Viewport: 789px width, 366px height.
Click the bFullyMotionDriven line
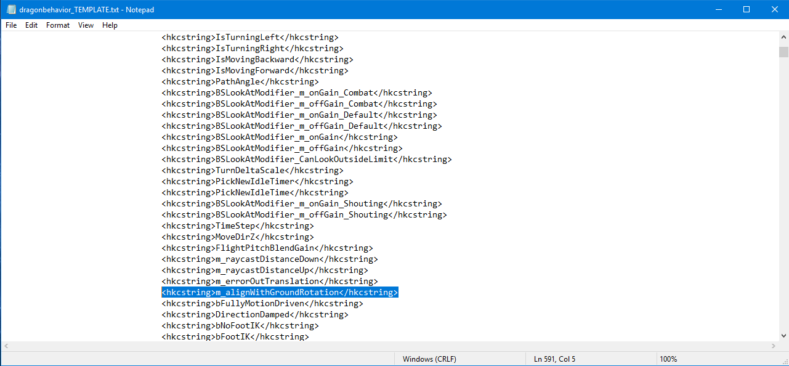262,304
